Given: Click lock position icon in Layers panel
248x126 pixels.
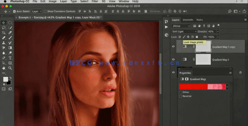Looking at the screenshot, I should pyautogui.click(x=188, y=37).
